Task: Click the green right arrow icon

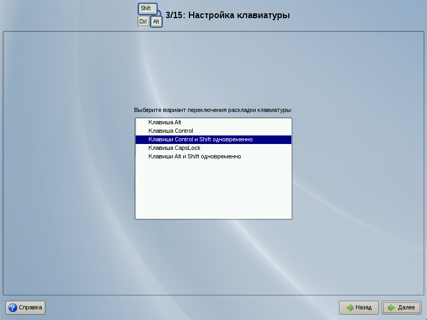Action: point(391,308)
